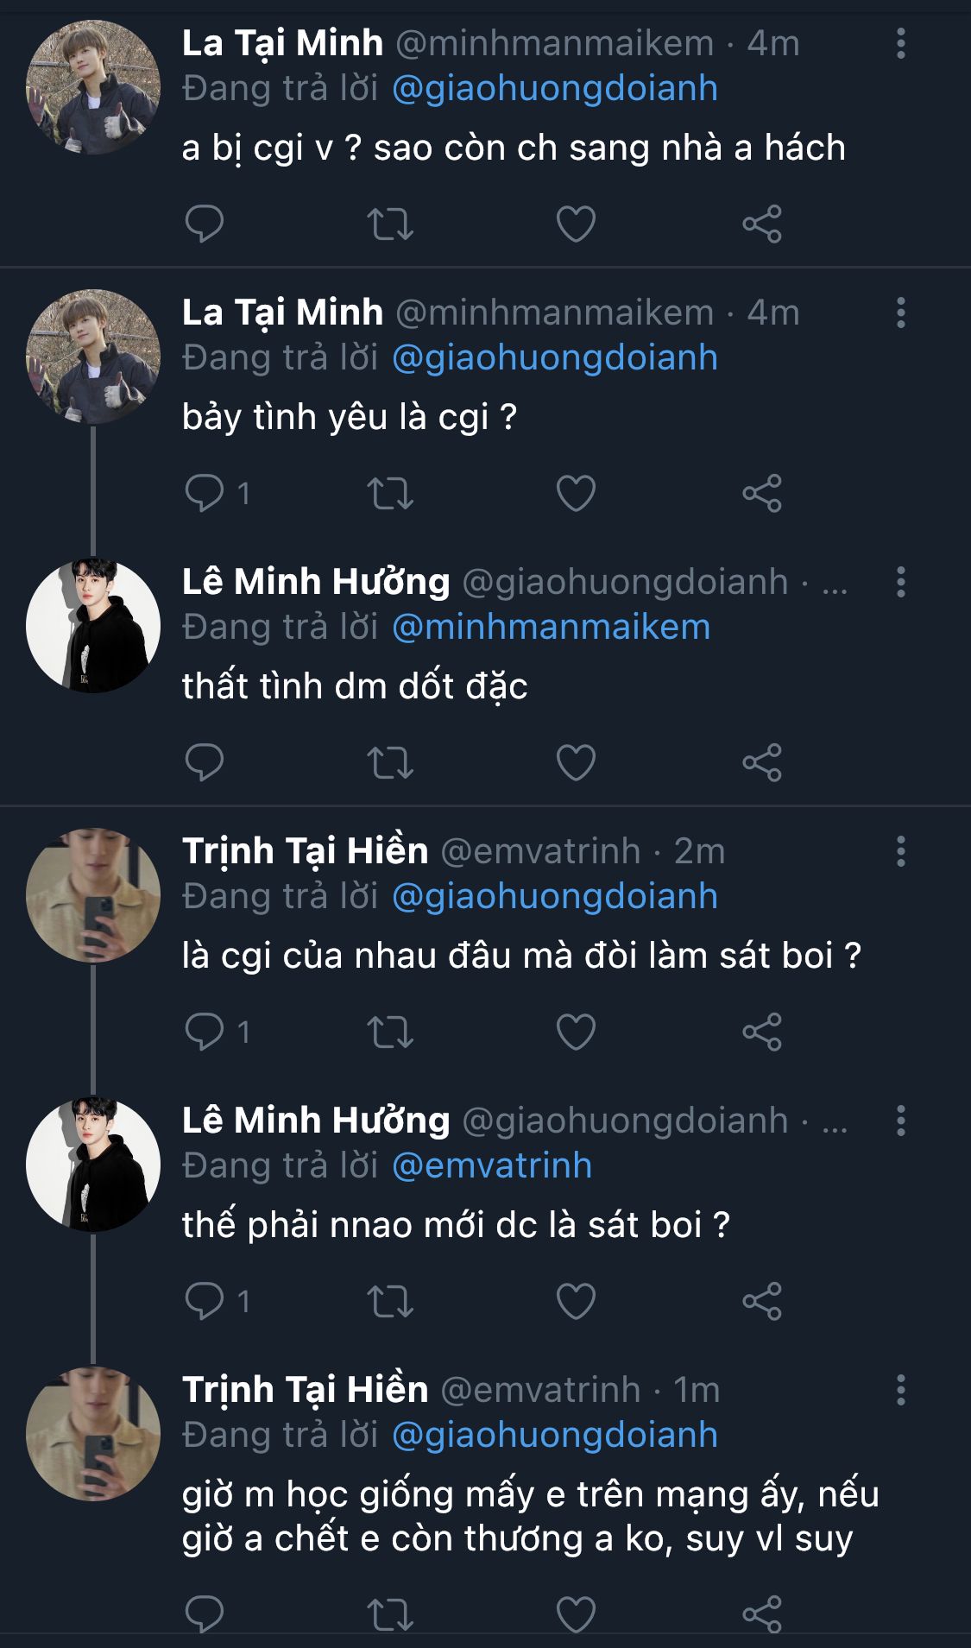Like the "thất tình dm dốt đặc" tweet

click(x=576, y=763)
